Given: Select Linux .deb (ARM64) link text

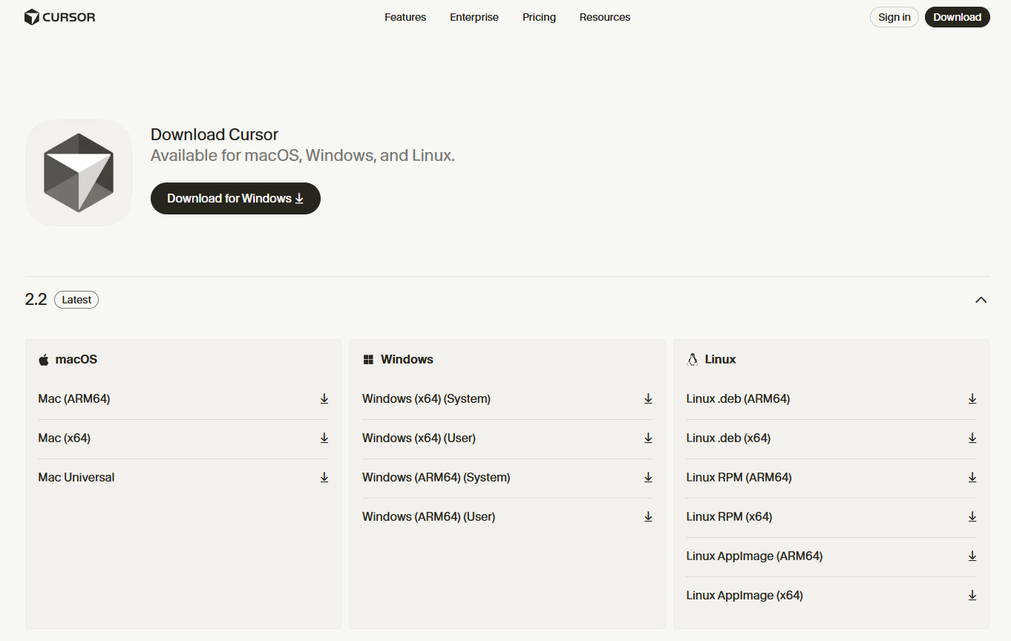Looking at the screenshot, I should click(739, 399).
